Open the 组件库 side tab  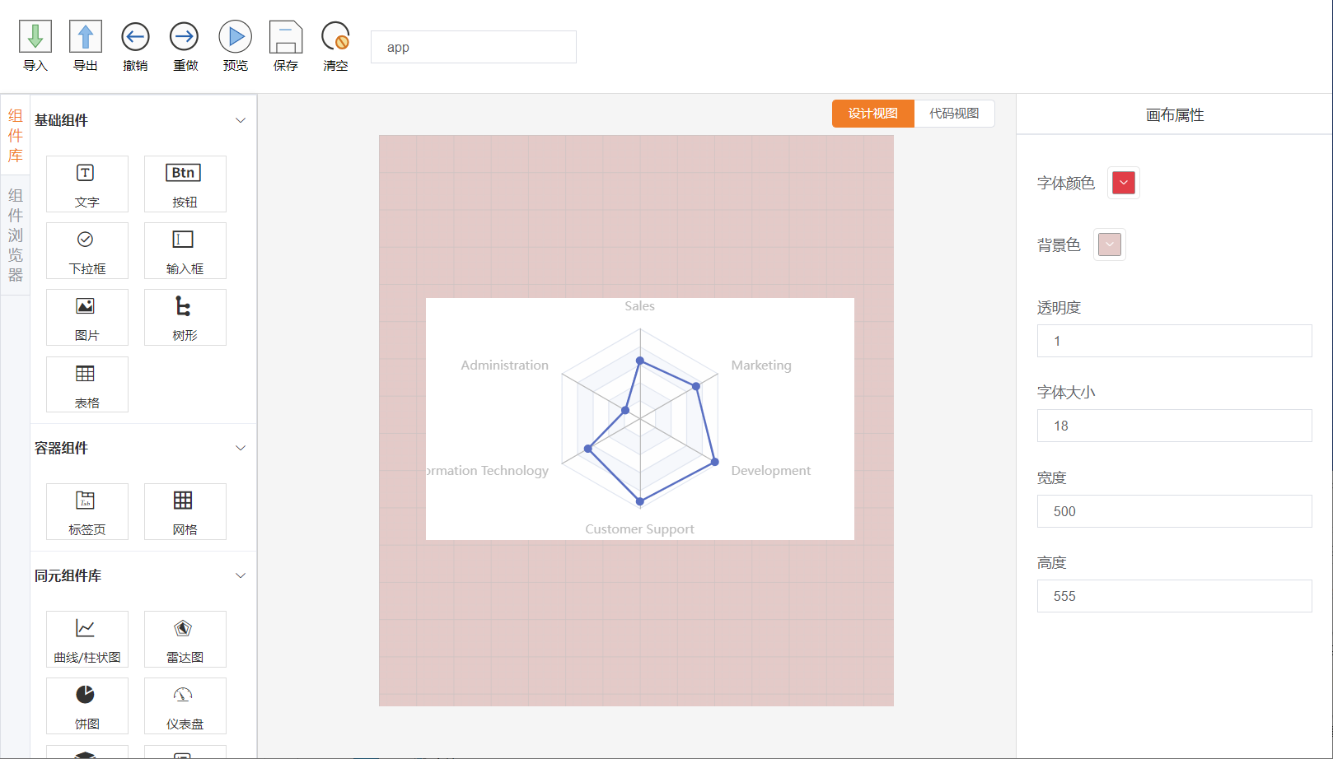pyautogui.click(x=16, y=135)
